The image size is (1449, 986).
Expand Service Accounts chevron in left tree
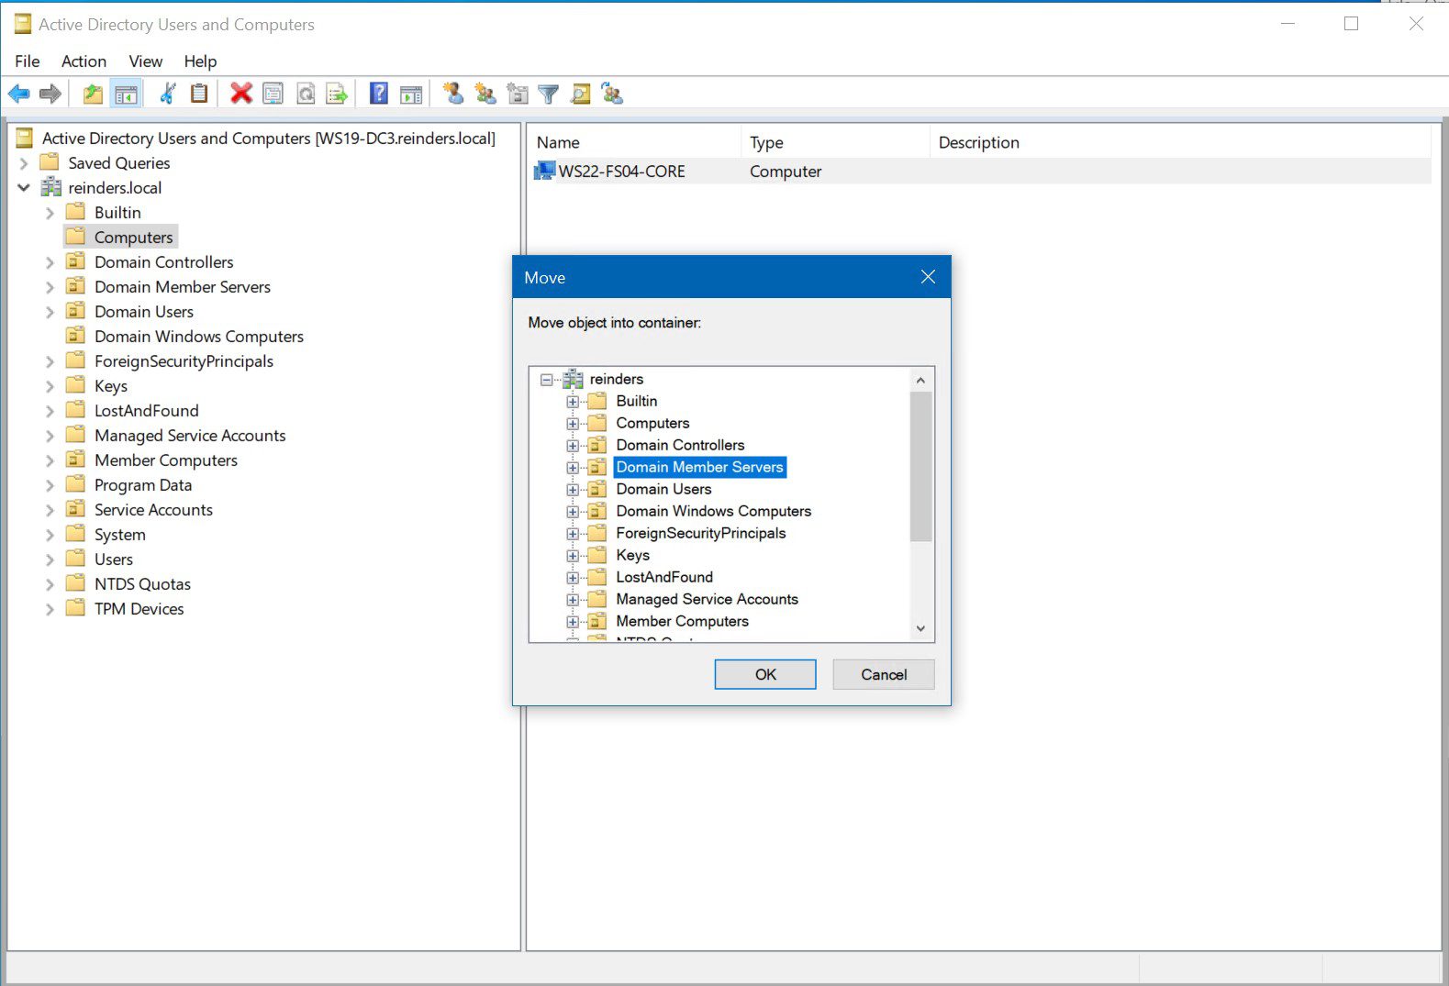(50, 510)
